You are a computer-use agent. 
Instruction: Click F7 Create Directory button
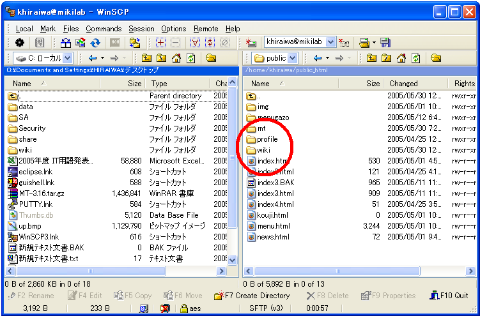(x=252, y=296)
